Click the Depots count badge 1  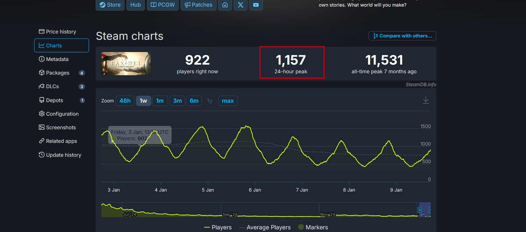(82, 100)
